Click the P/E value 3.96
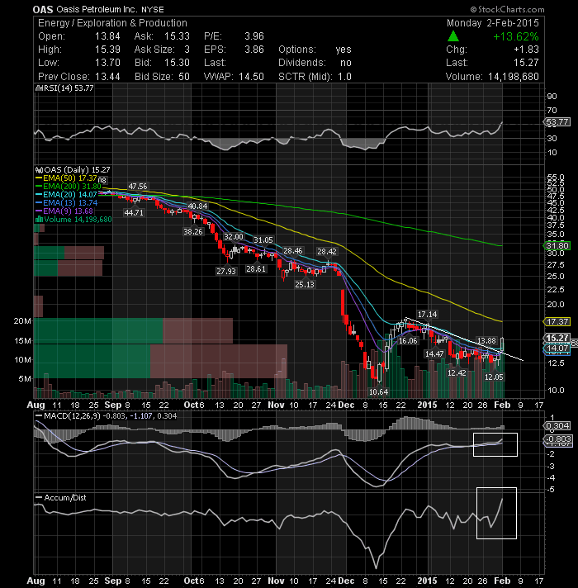Screen dimensions: 578x588 click(x=254, y=36)
